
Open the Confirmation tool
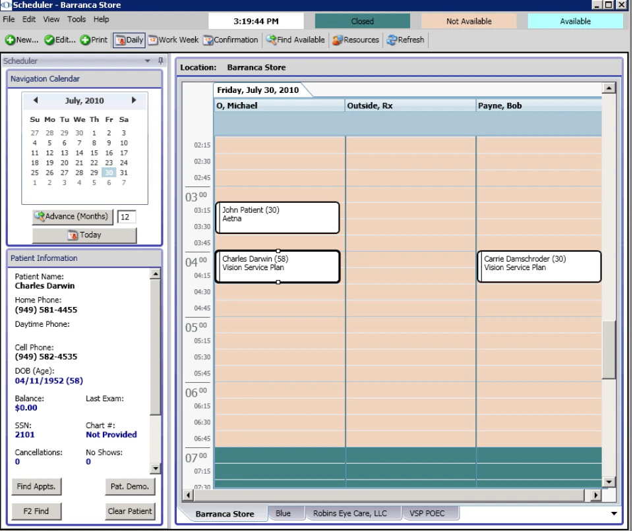click(x=230, y=40)
